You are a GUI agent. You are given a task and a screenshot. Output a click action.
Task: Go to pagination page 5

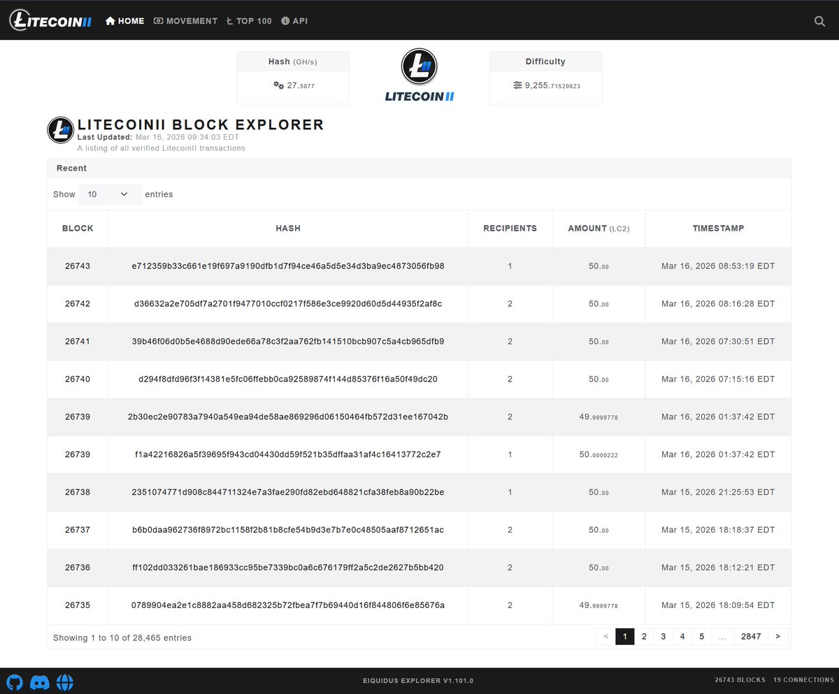coord(701,637)
